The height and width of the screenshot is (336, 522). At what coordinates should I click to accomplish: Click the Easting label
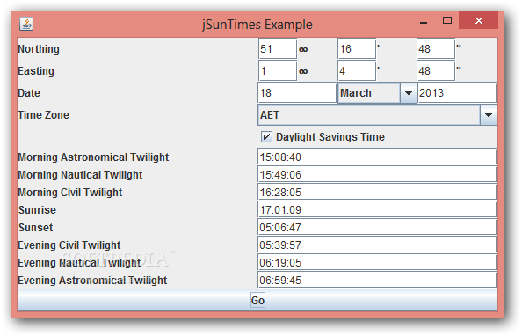click(x=36, y=71)
